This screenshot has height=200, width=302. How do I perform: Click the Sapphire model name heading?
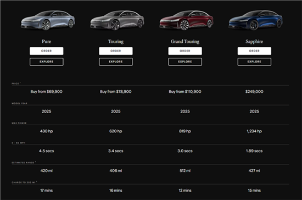tap(254, 41)
